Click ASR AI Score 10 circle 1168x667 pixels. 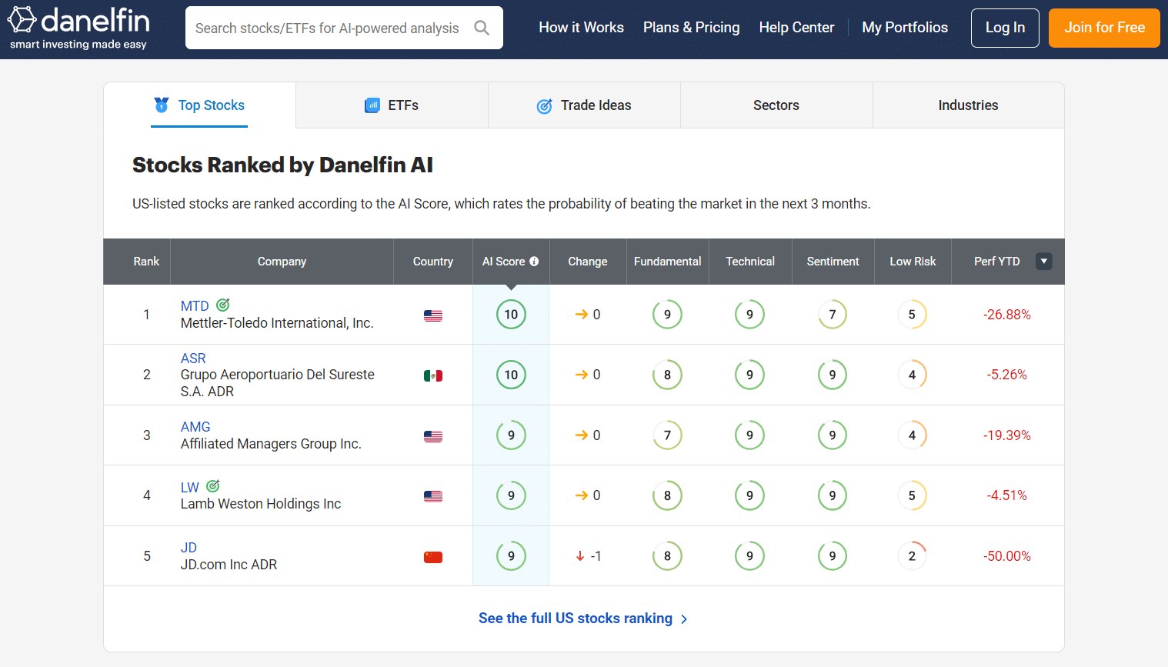(x=511, y=375)
